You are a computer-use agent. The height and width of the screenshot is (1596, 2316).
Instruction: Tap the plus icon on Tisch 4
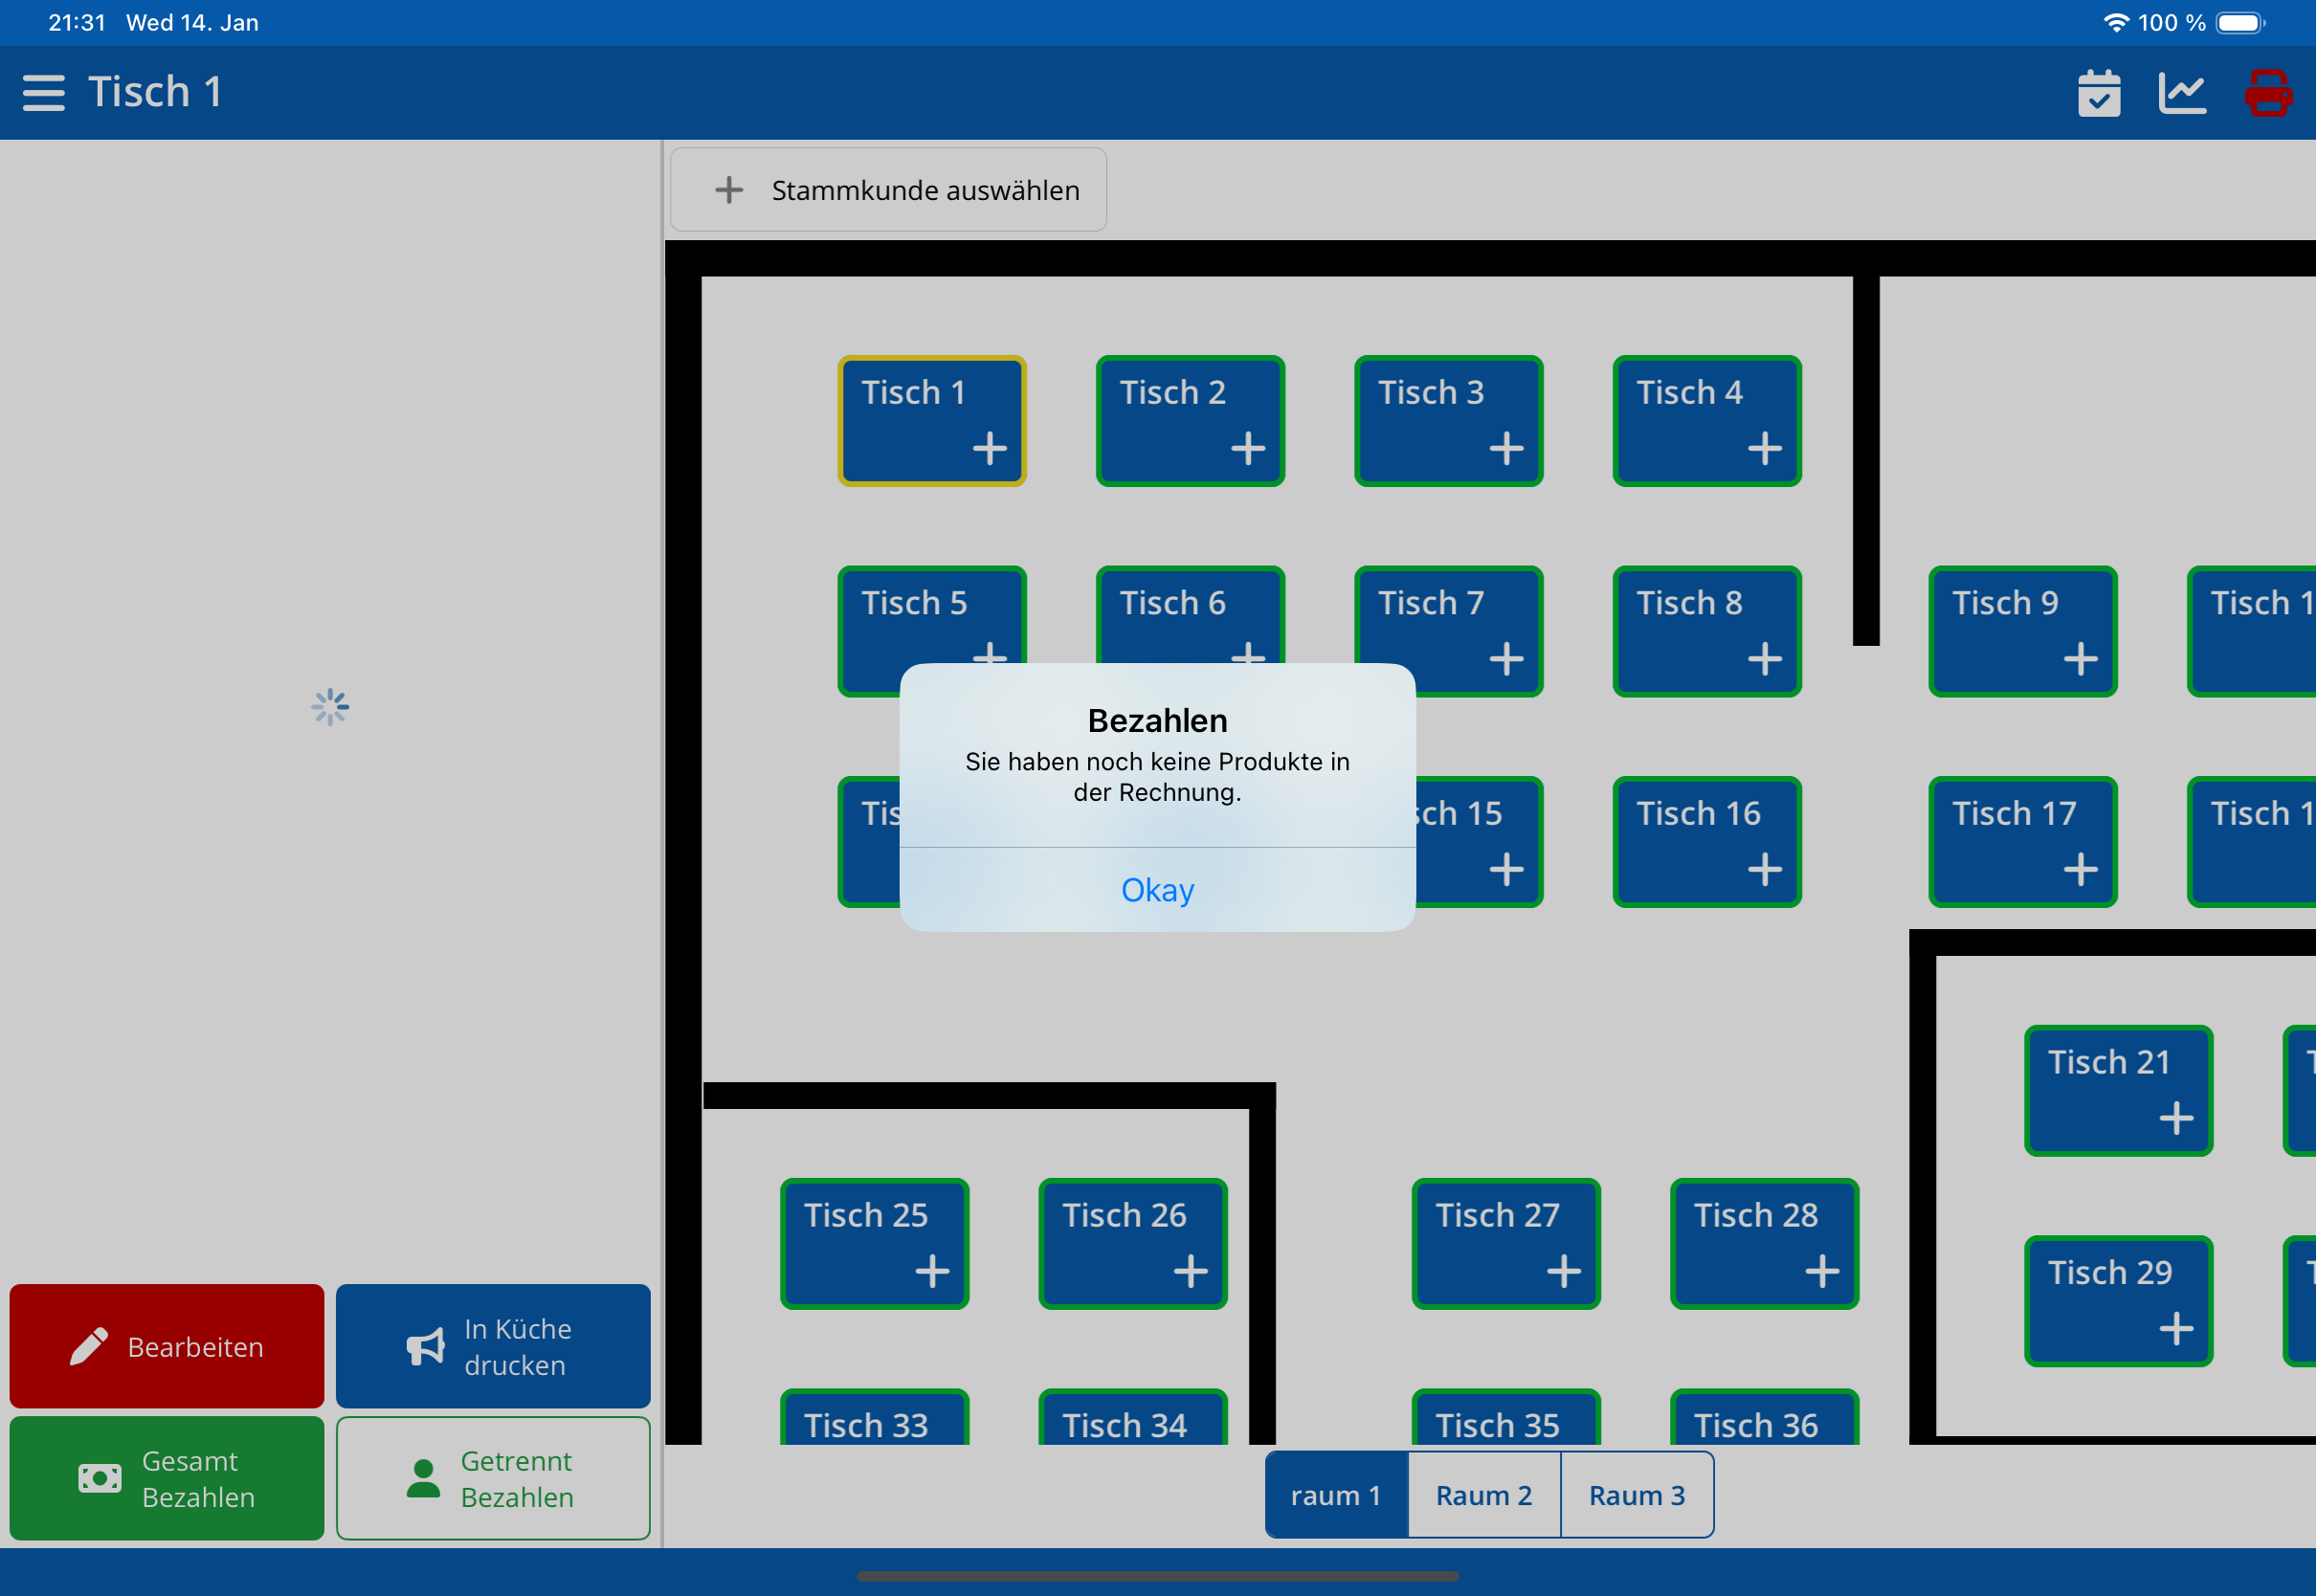pos(1765,448)
